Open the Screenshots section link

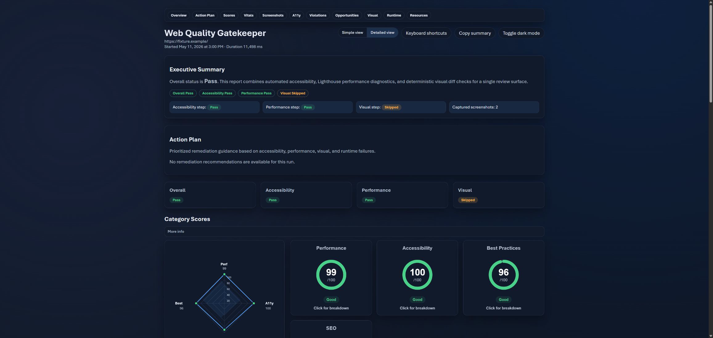(x=273, y=15)
